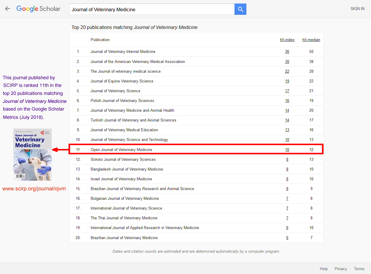
Task: Sort by h5-index column header
Action: click(287, 40)
